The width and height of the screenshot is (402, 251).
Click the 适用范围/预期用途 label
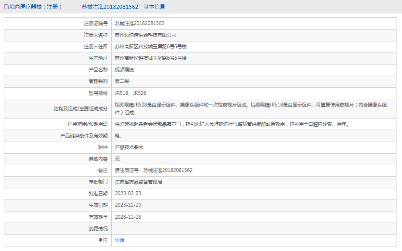point(88,124)
